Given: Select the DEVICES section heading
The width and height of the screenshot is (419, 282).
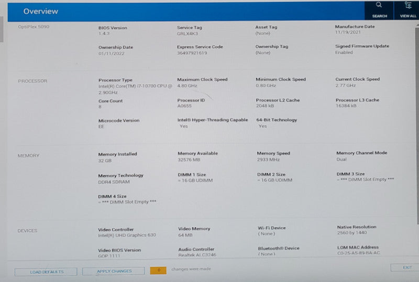Looking at the screenshot, I should [x=27, y=231].
